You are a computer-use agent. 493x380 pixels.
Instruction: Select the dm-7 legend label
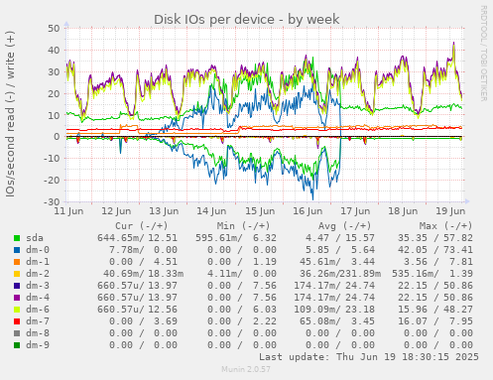[x=38, y=321]
